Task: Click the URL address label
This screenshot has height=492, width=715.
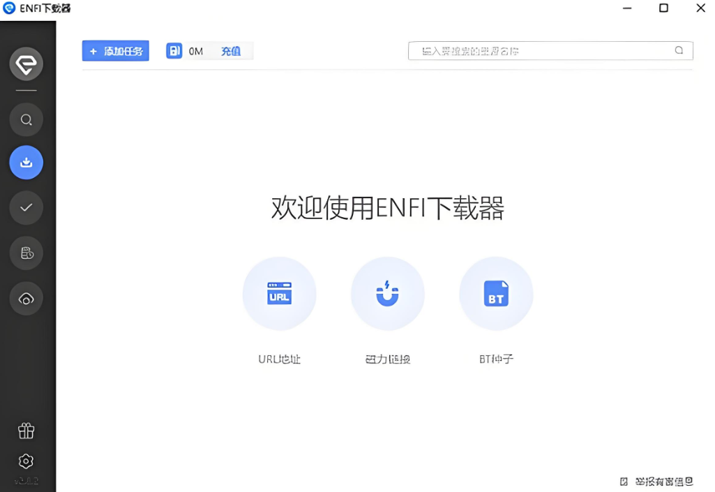Action: click(279, 359)
